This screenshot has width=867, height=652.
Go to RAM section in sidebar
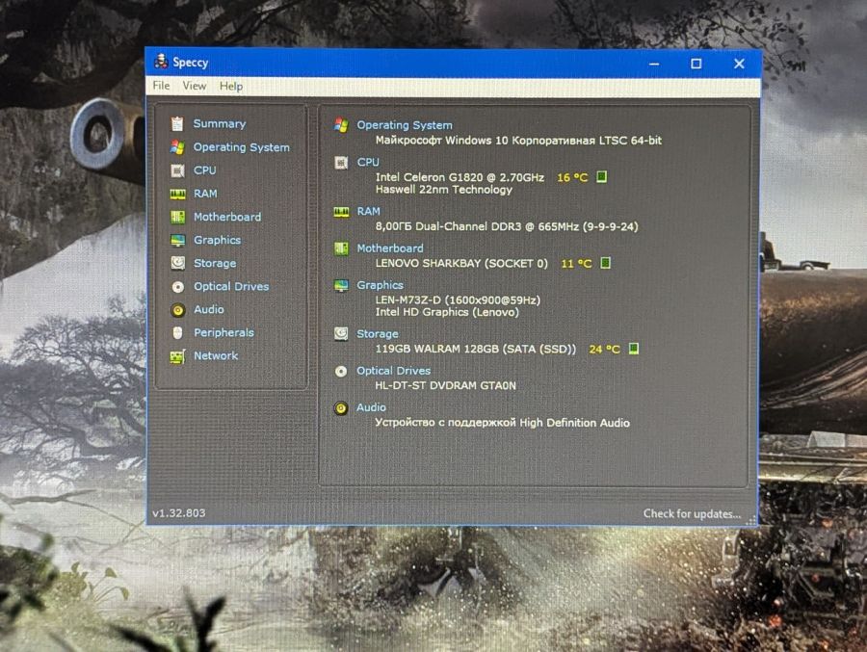coord(205,194)
